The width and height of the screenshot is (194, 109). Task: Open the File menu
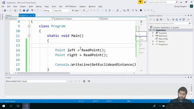pos(3,6)
